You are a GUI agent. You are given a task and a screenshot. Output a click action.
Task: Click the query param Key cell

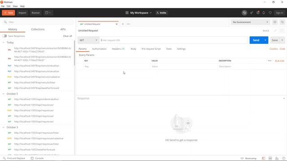[117, 67]
